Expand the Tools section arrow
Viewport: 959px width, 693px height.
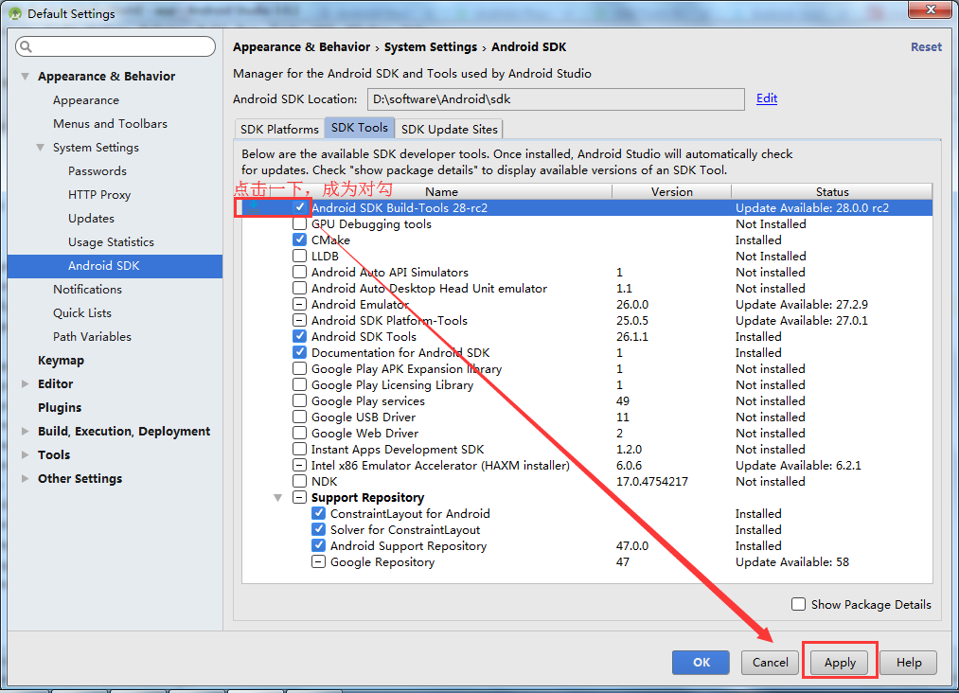(25, 455)
